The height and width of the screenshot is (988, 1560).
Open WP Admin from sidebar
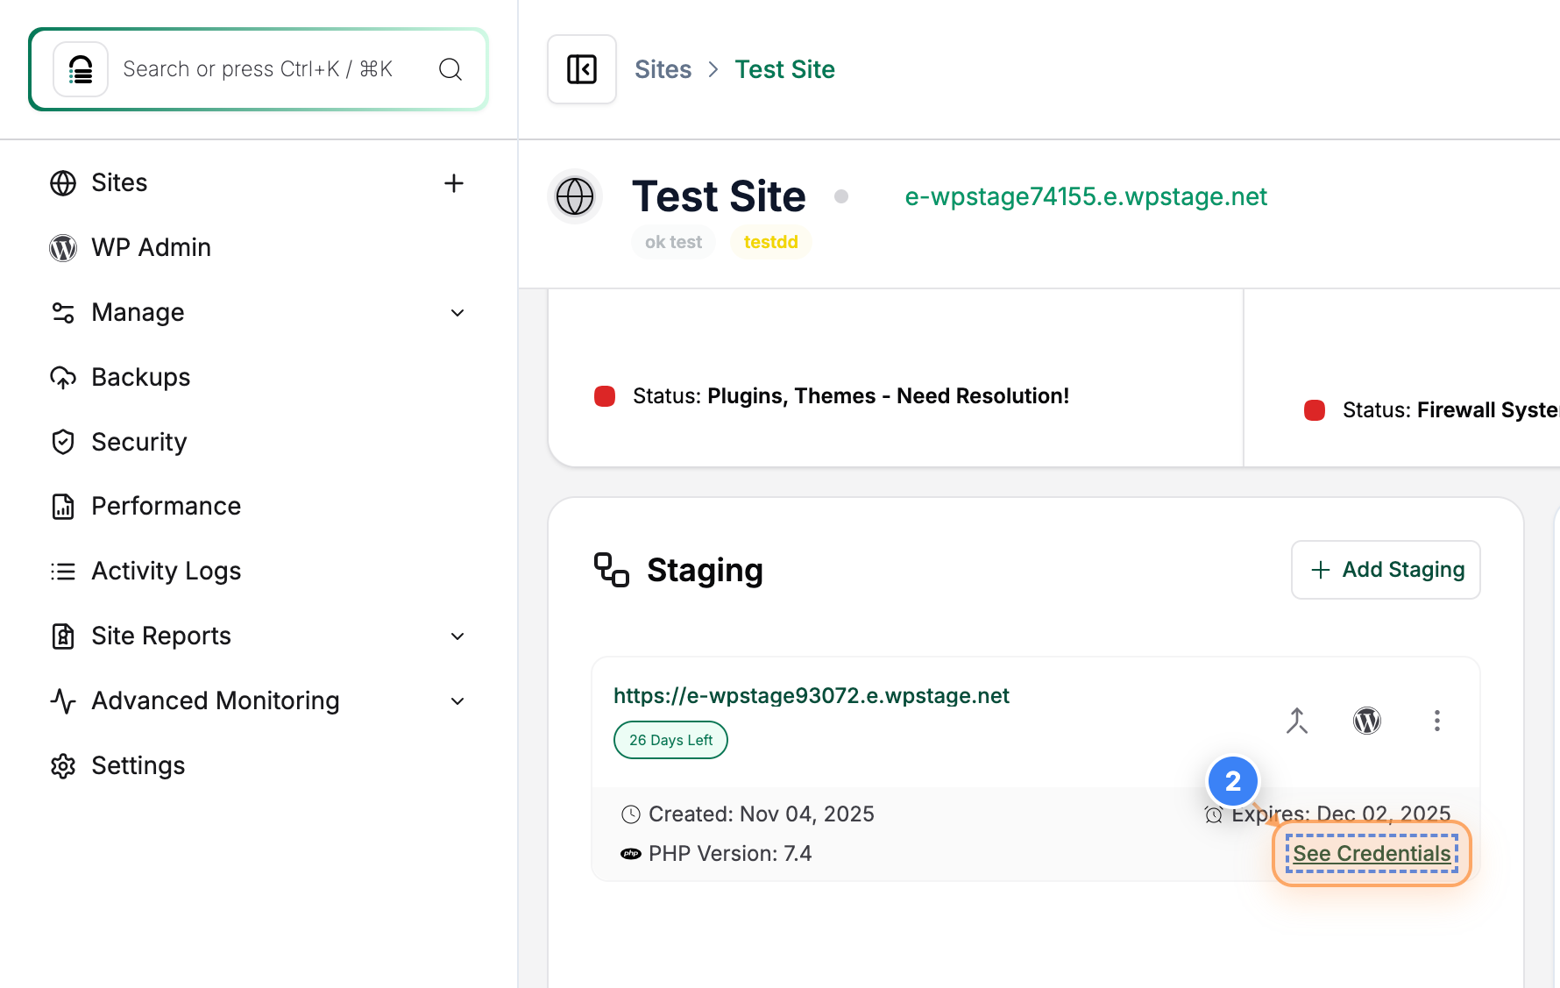coord(151,247)
